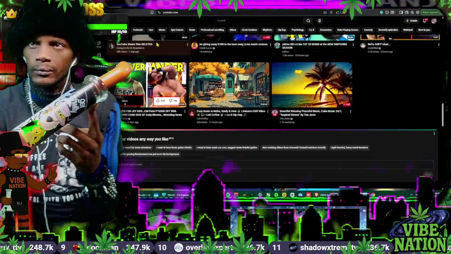Choose 'I want to learn basic guitar chords'
This screenshot has width=451, height=254.
click(x=174, y=147)
